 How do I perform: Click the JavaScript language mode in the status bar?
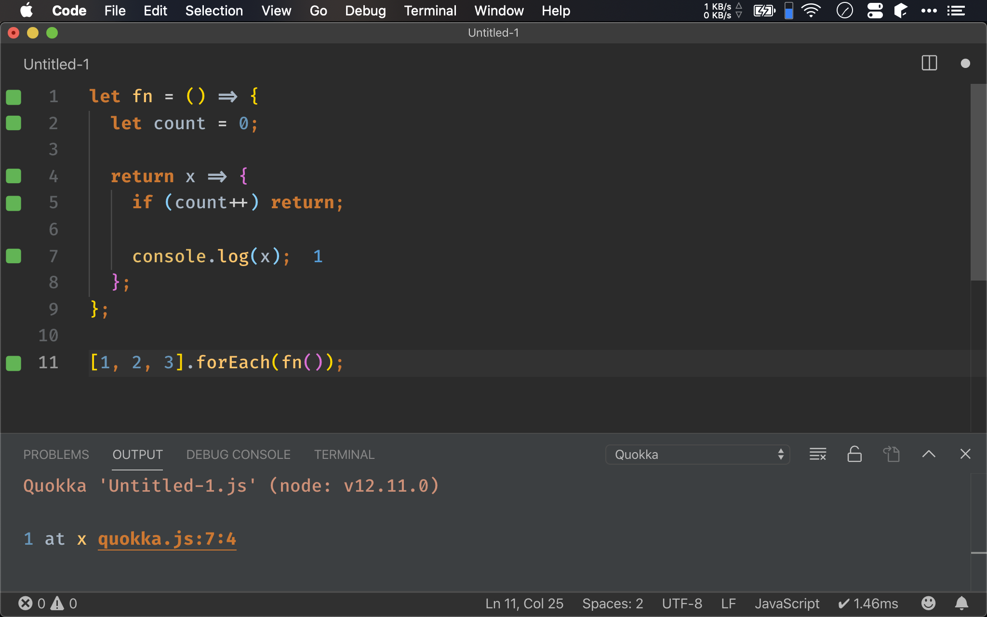coord(787,603)
